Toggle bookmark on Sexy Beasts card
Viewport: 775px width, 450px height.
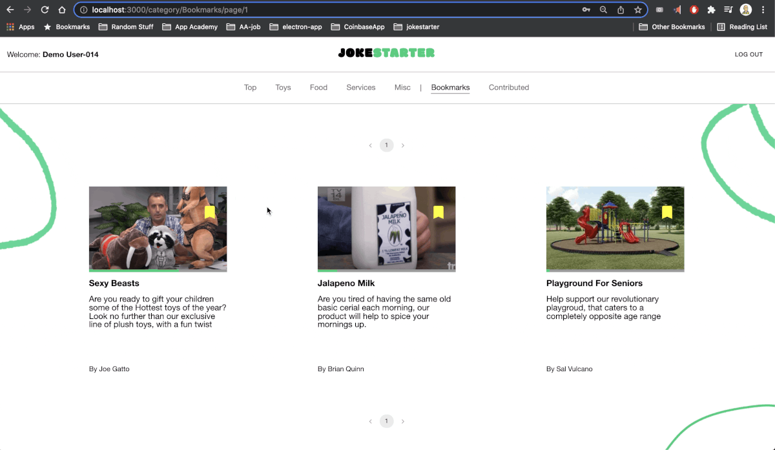tap(210, 212)
